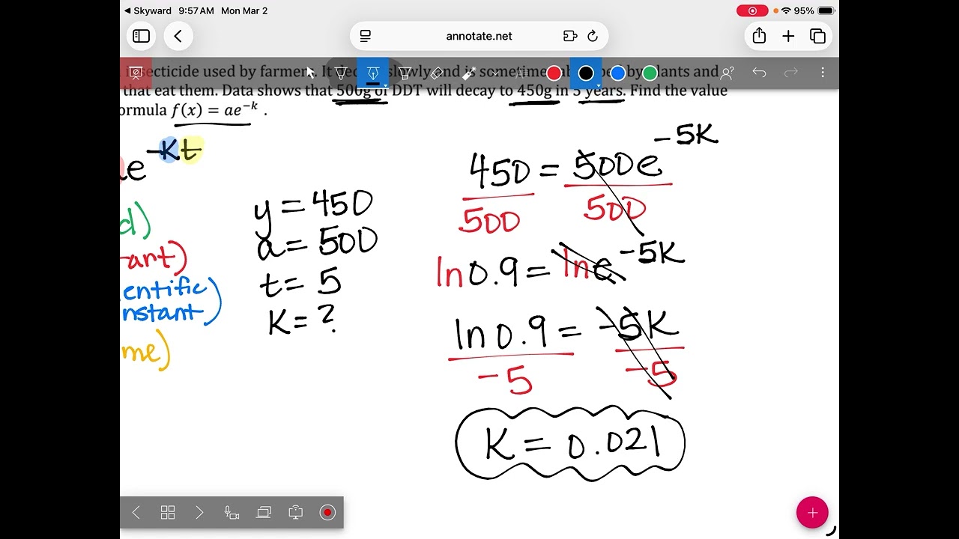Open the participants help icon
959x539 pixels.
coord(726,73)
